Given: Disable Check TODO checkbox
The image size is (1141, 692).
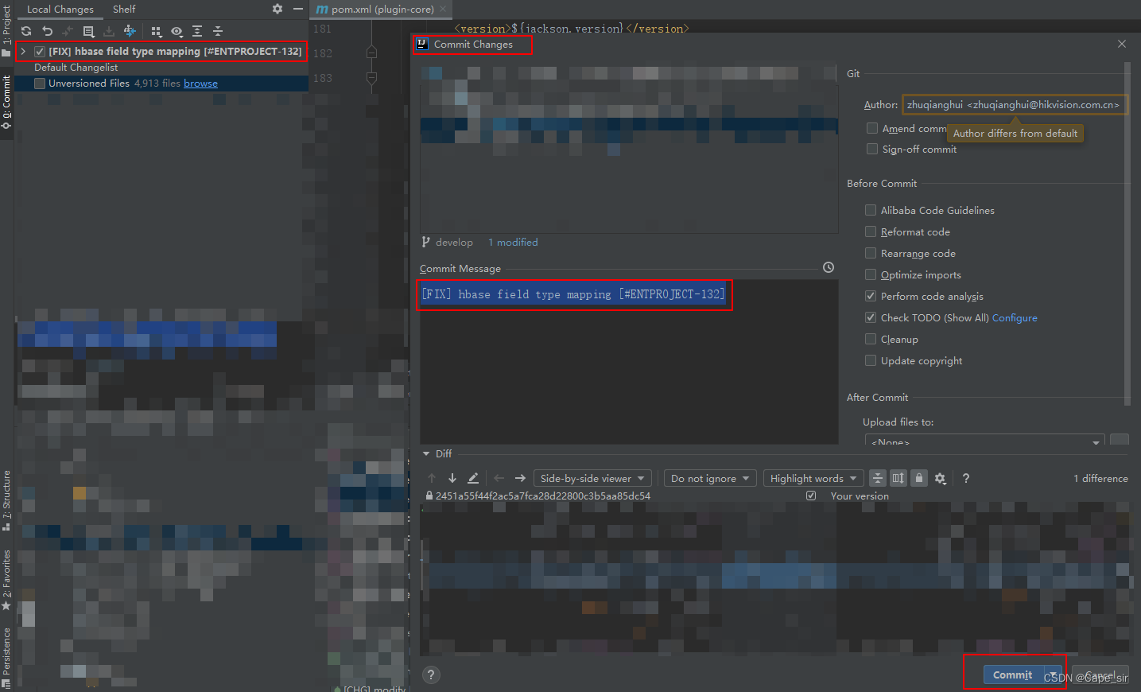Looking at the screenshot, I should [x=871, y=317].
